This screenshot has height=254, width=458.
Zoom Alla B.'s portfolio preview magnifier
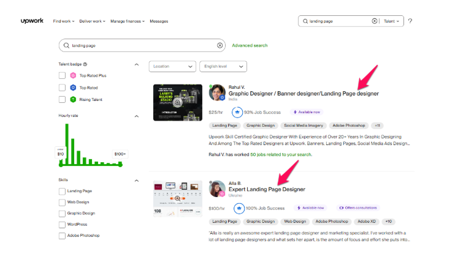coord(177,198)
